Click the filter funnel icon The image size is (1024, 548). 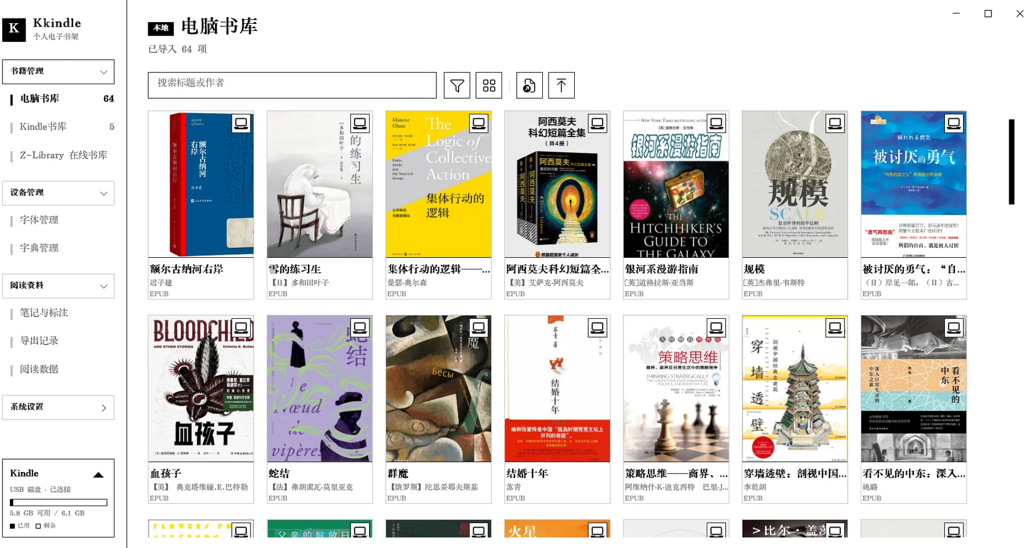tap(457, 86)
